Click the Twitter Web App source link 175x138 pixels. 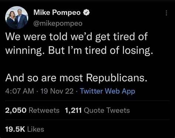pyautogui.click(x=107, y=91)
